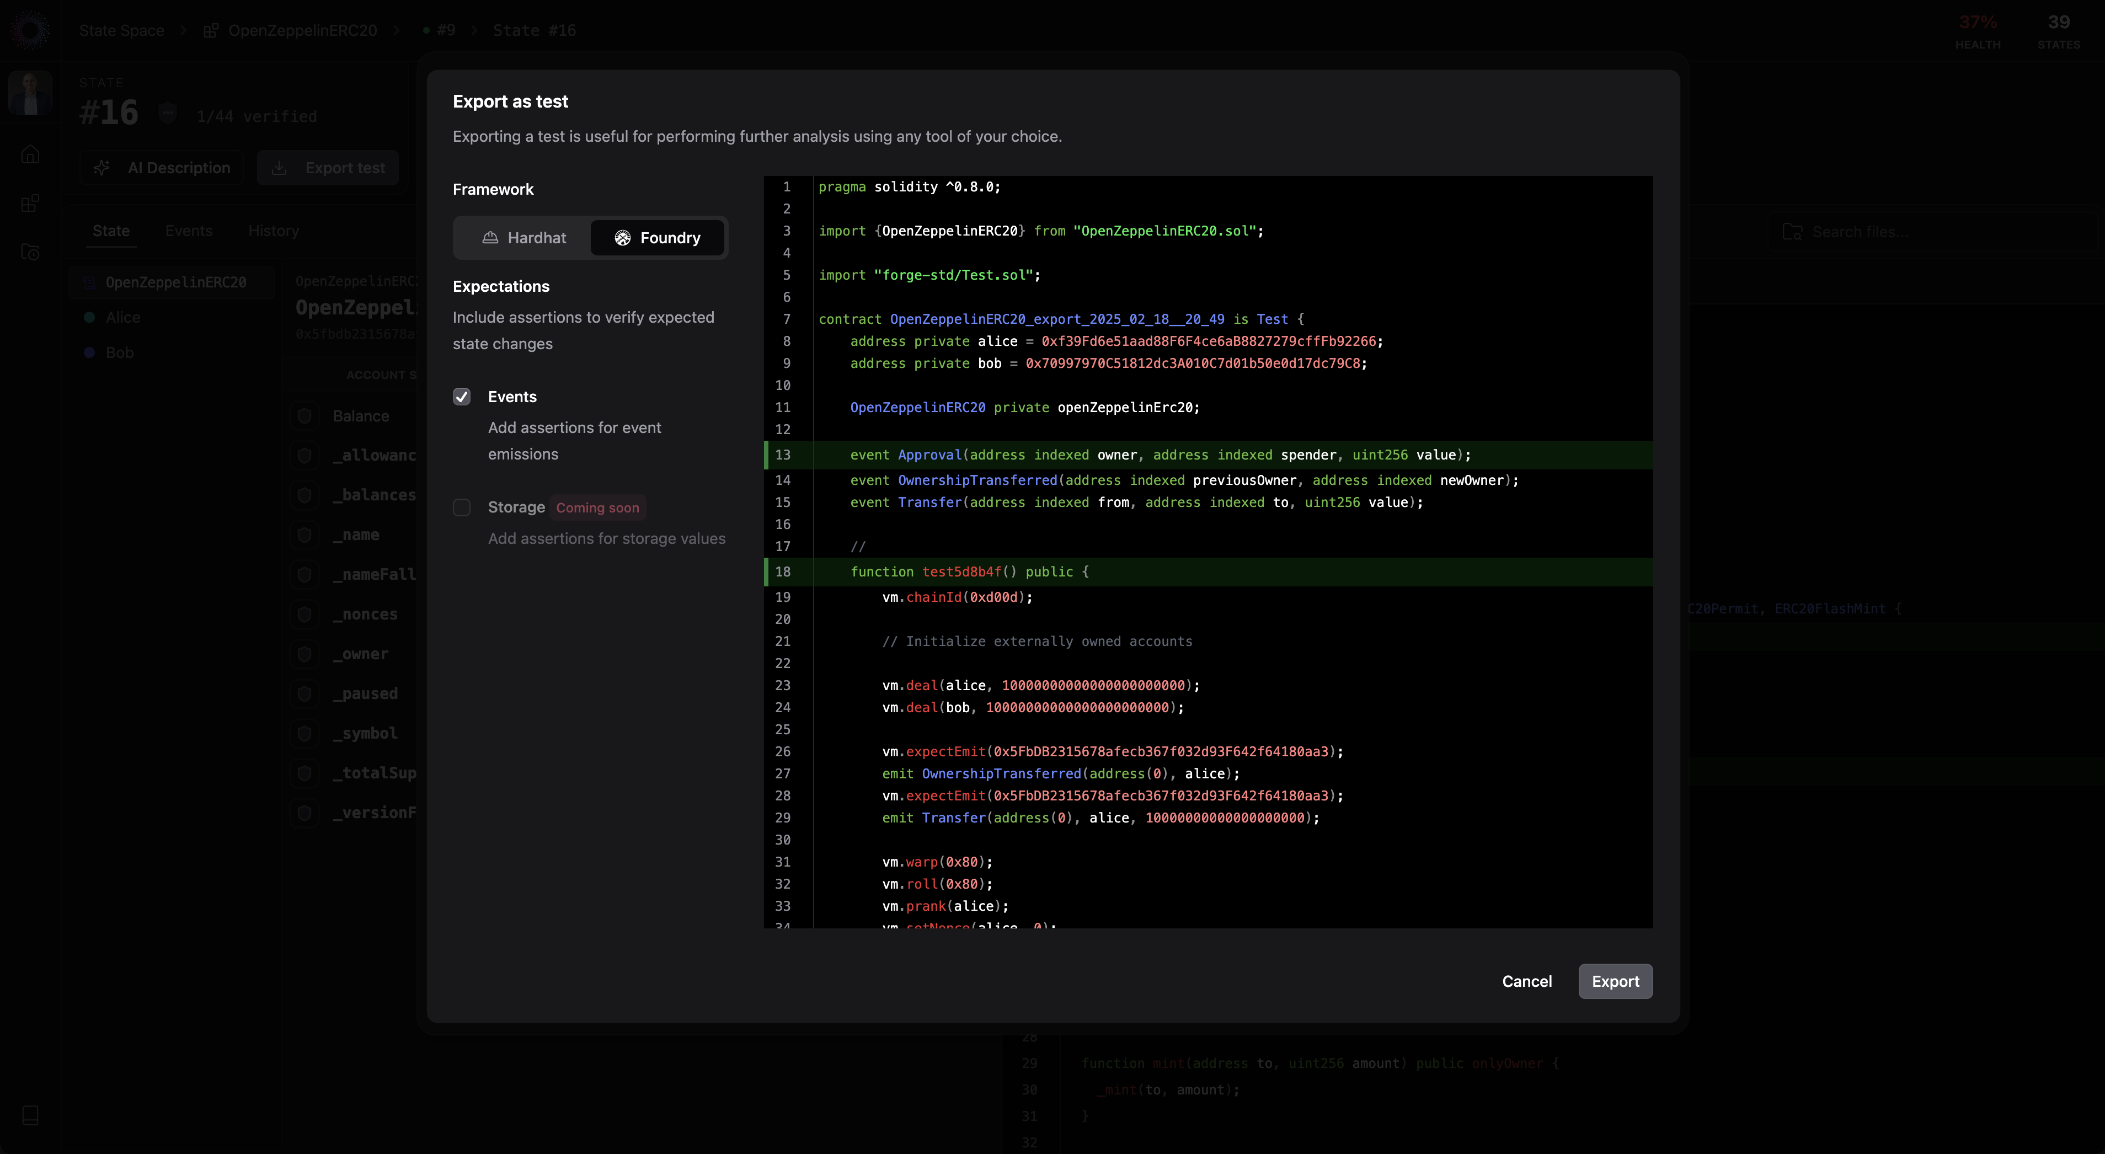Image resolution: width=2105 pixels, height=1154 pixels.
Task: Tick the Storage assertions checkbox
Action: [462, 507]
